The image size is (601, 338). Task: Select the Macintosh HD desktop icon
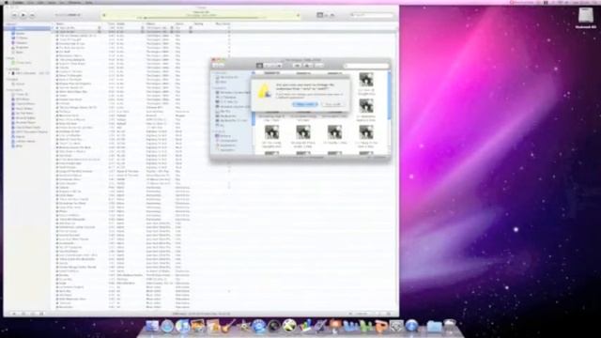click(x=586, y=18)
